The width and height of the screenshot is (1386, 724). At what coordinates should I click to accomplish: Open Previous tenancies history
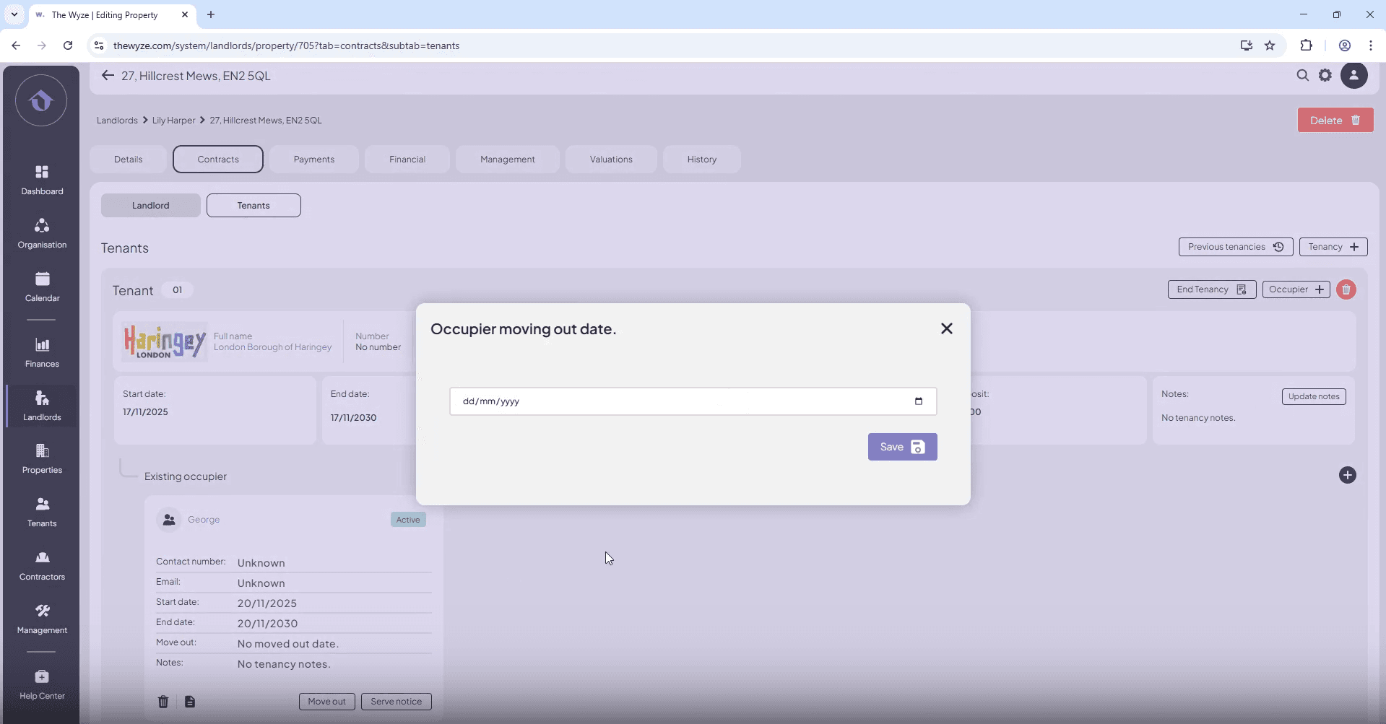pos(1235,247)
